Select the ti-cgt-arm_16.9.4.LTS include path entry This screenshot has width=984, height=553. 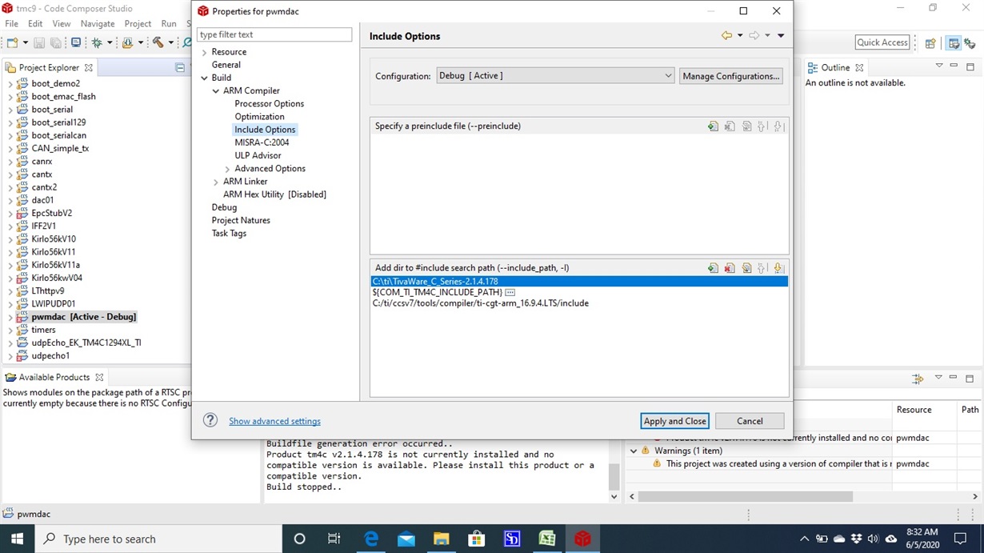(480, 303)
